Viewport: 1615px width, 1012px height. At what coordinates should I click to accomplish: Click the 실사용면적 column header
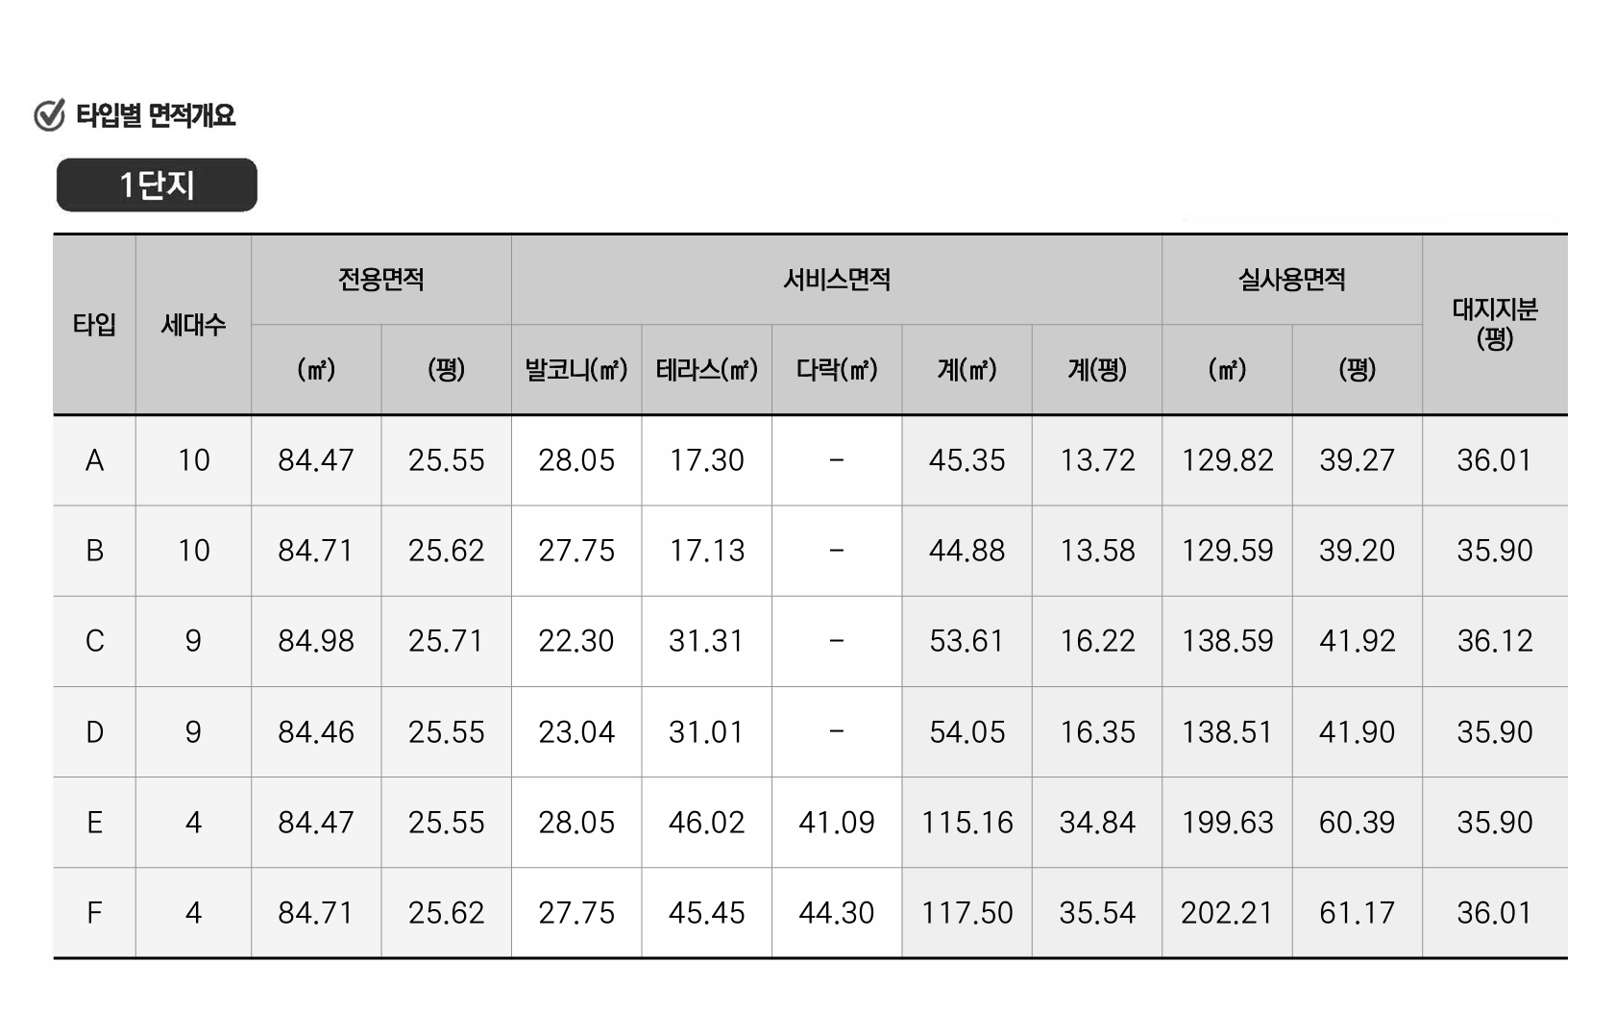1291,280
